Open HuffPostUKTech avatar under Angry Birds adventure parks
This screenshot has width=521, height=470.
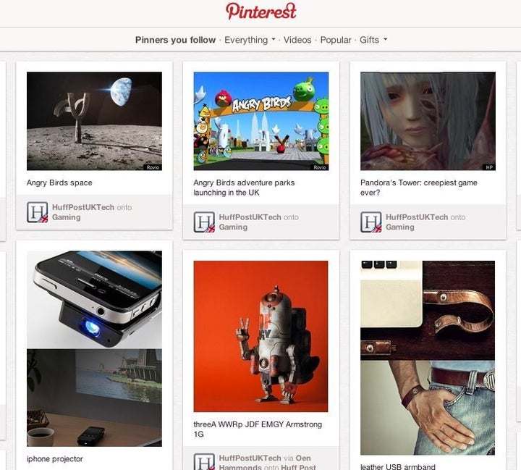tap(204, 222)
